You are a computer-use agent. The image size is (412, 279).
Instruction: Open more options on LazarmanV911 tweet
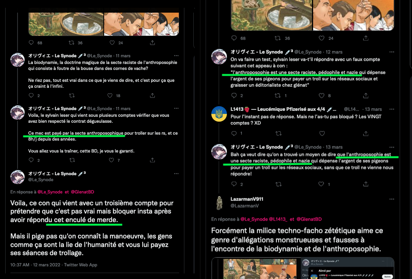click(391, 199)
